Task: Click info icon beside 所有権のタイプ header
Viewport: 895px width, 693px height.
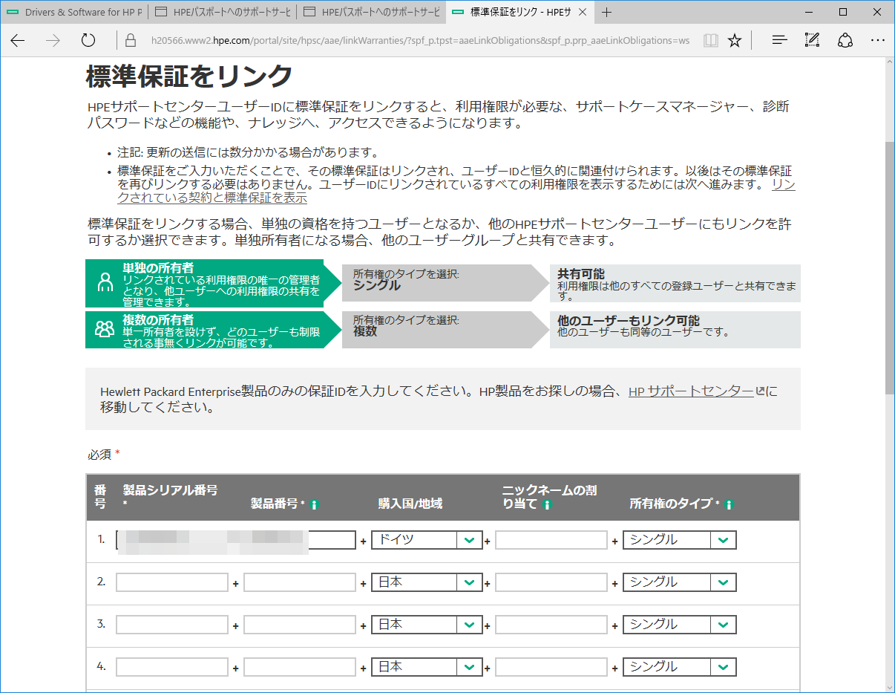Action: click(729, 504)
